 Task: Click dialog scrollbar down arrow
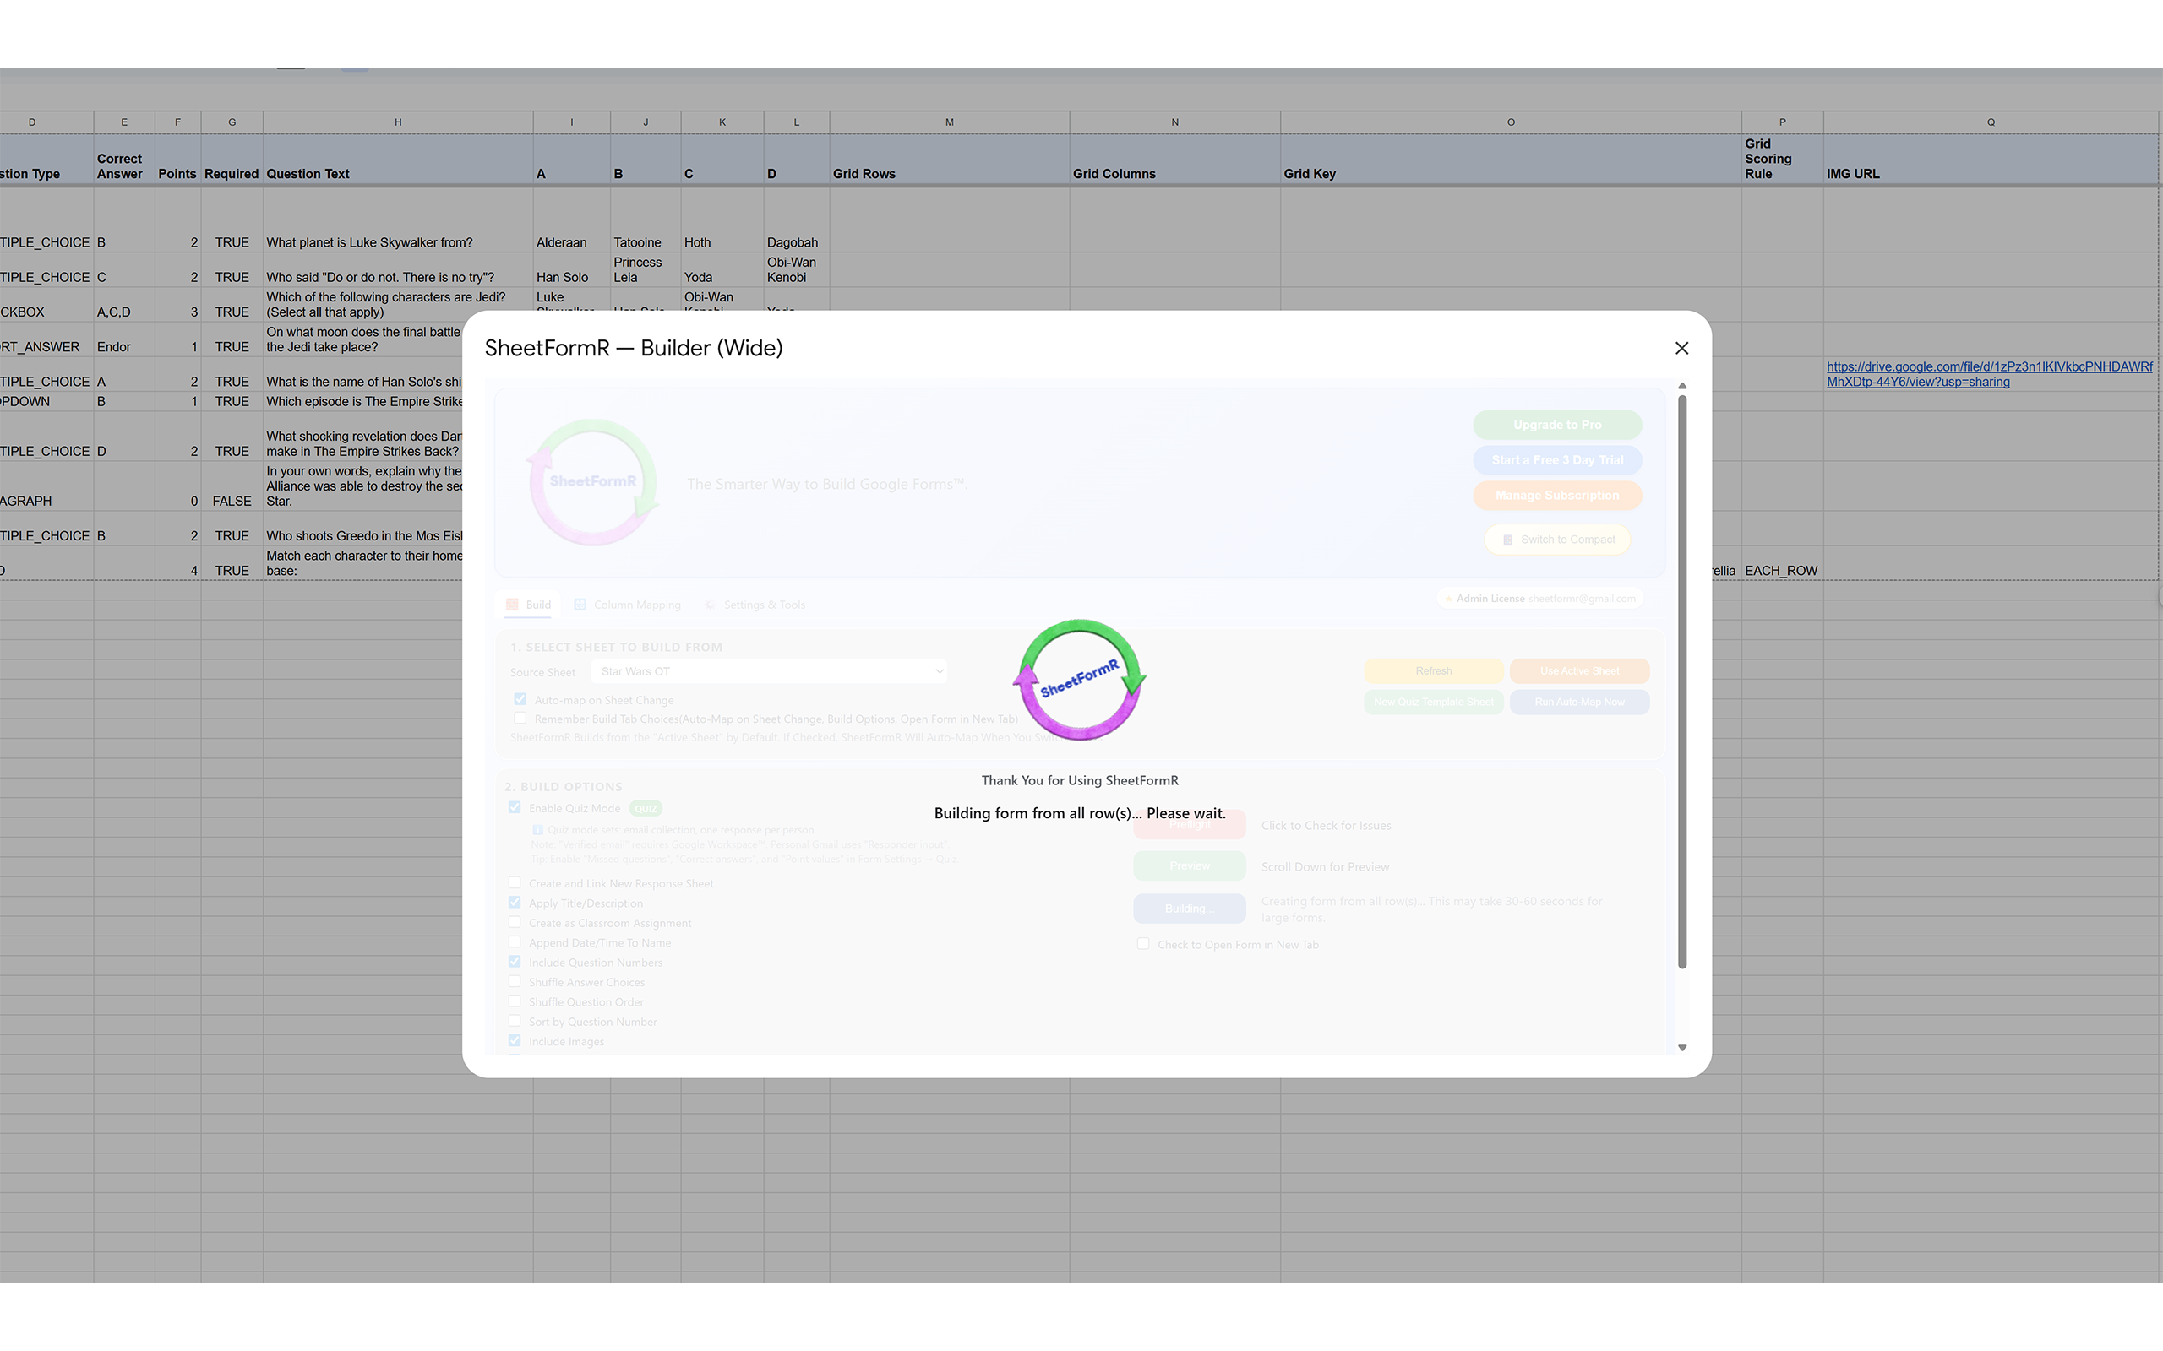pyautogui.click(x=1681, y=1047)
